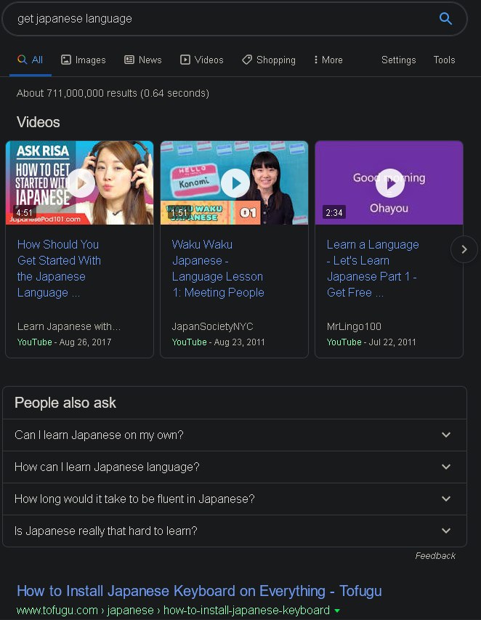Click the 1:51 duration badge
The height and width of the screenshot is (620, 481).
[179, 213]
